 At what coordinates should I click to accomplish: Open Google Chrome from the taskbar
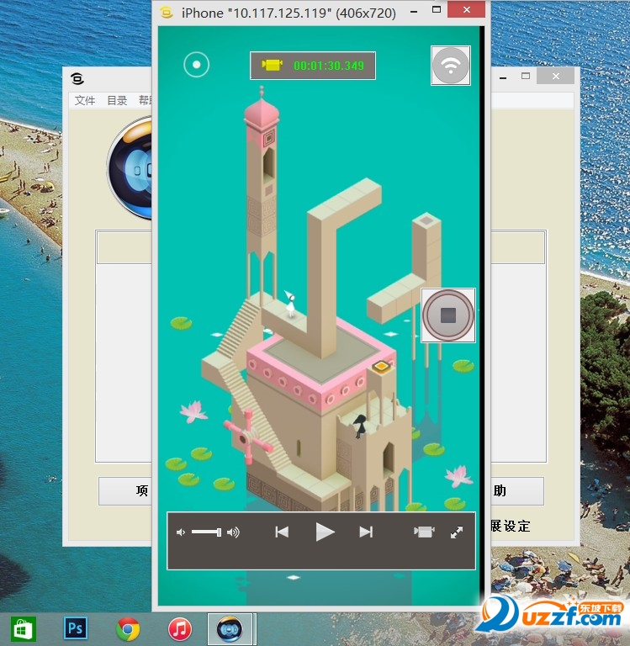coord(128,629)
